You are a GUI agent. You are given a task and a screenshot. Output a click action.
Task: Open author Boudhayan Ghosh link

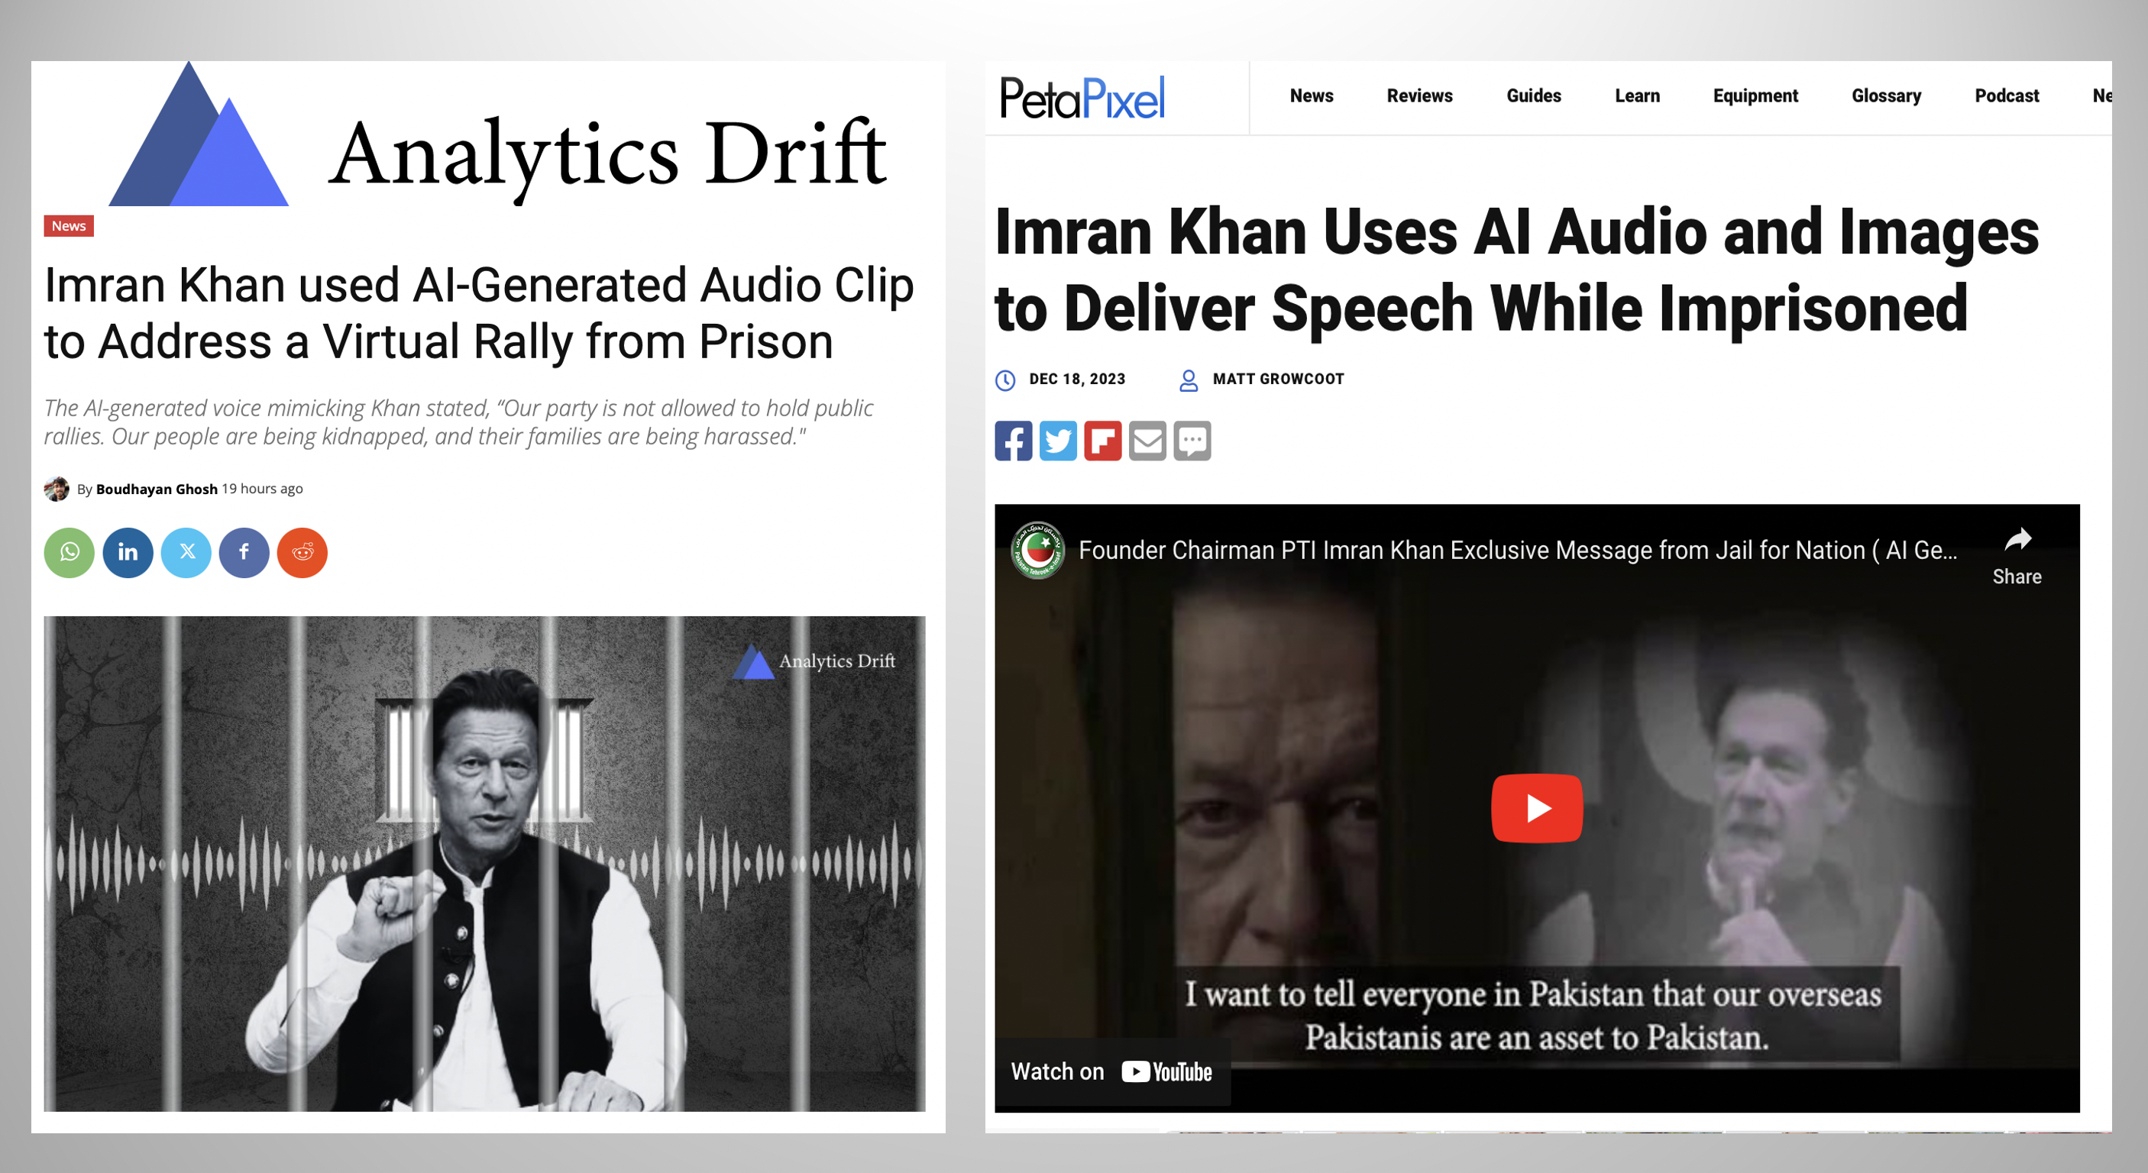click(x=157, y=490)
